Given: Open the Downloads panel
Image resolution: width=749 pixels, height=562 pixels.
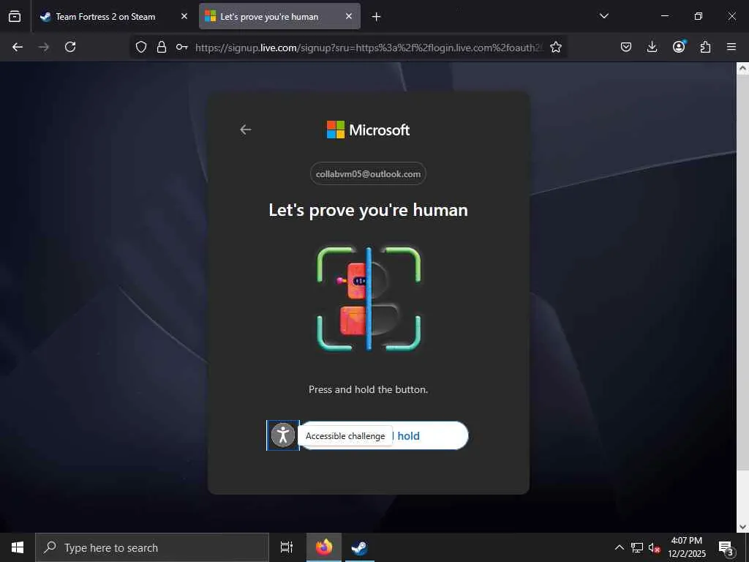Looking at the screenshot, I should click(x=652, y=47).
